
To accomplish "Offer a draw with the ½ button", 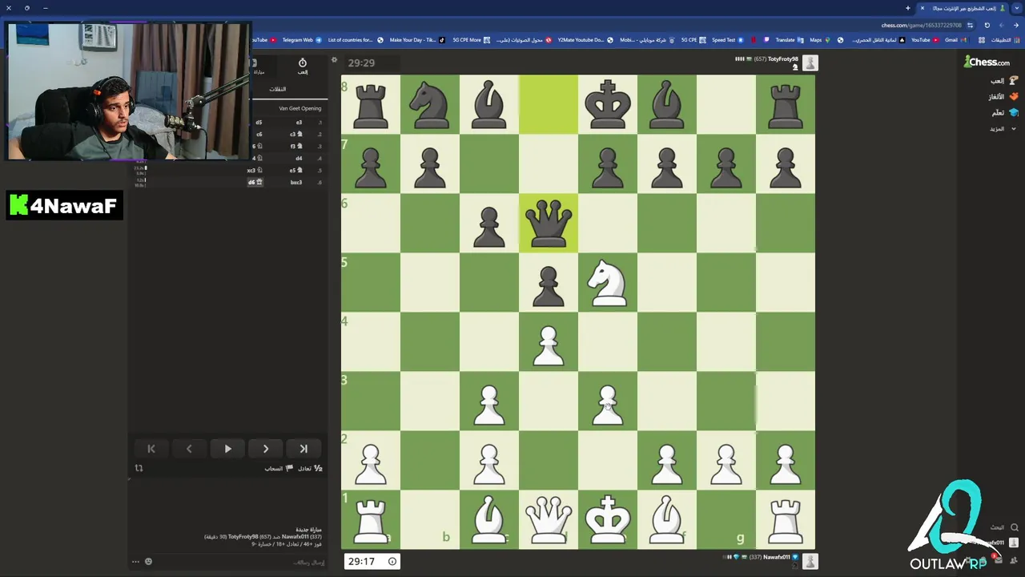I will pos(310,468).
